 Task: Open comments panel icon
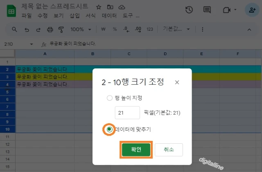pyautogui.click(x=207, y=10)
